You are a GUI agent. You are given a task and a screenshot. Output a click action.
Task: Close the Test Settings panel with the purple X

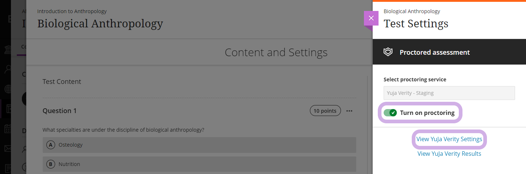pyautogui.click(x=371, y=18)
